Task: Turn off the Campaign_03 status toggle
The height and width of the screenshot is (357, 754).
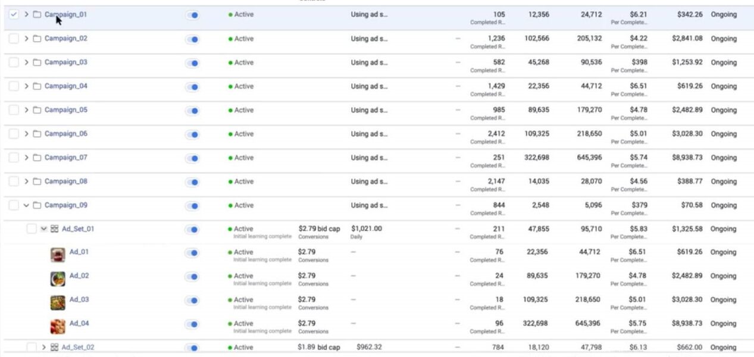Action: 192,62
